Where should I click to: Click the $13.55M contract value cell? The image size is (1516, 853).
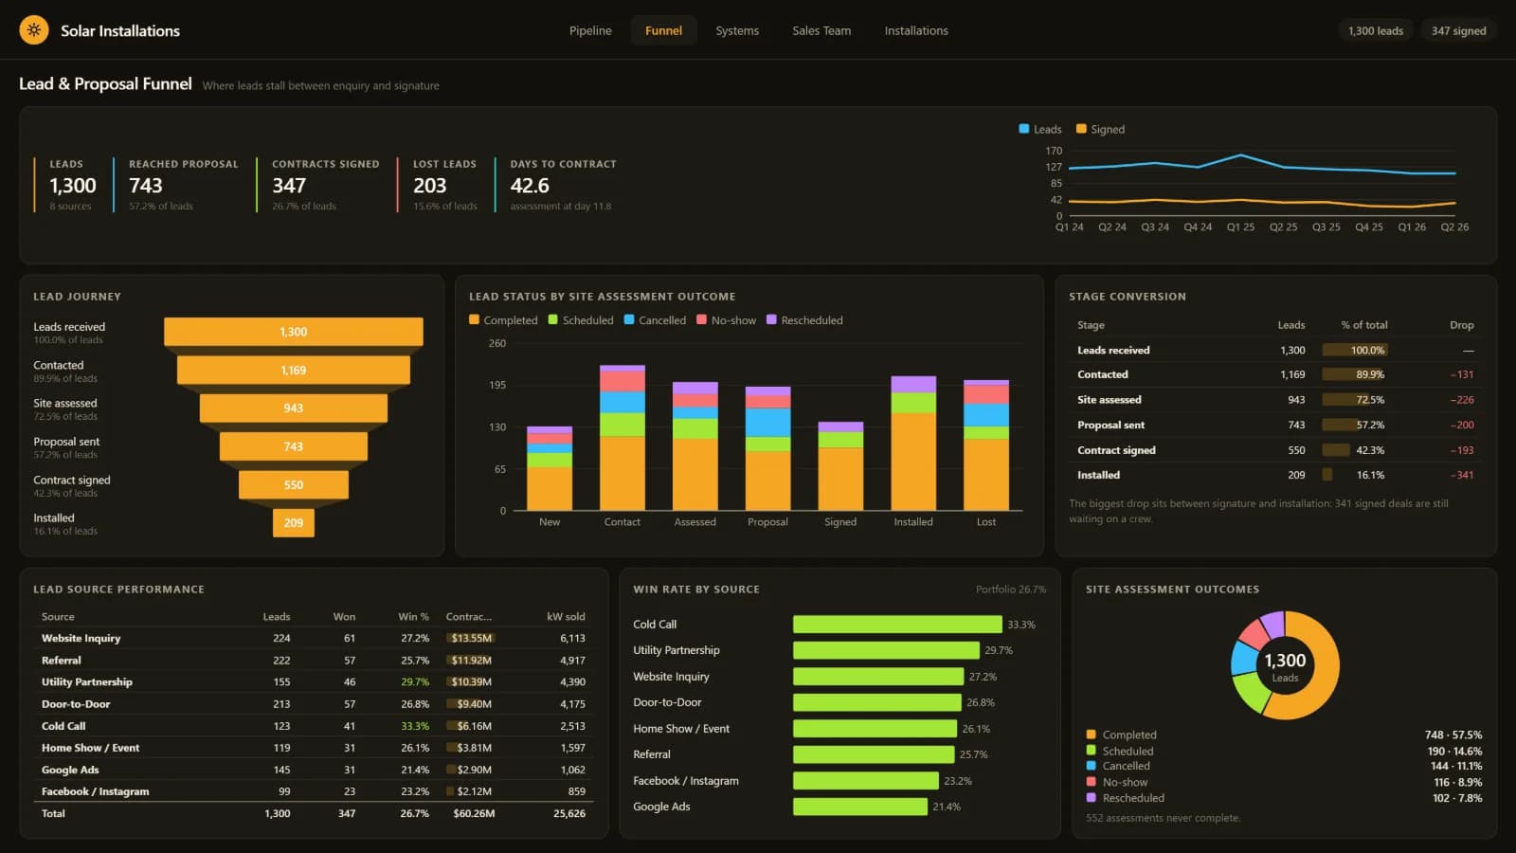pyautogui.click(x=470, y=638)
